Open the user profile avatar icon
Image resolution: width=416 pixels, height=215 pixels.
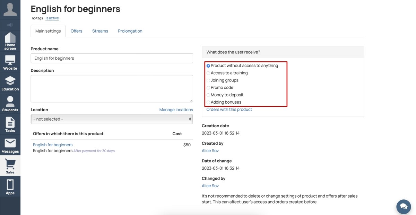tap(10, 9)
